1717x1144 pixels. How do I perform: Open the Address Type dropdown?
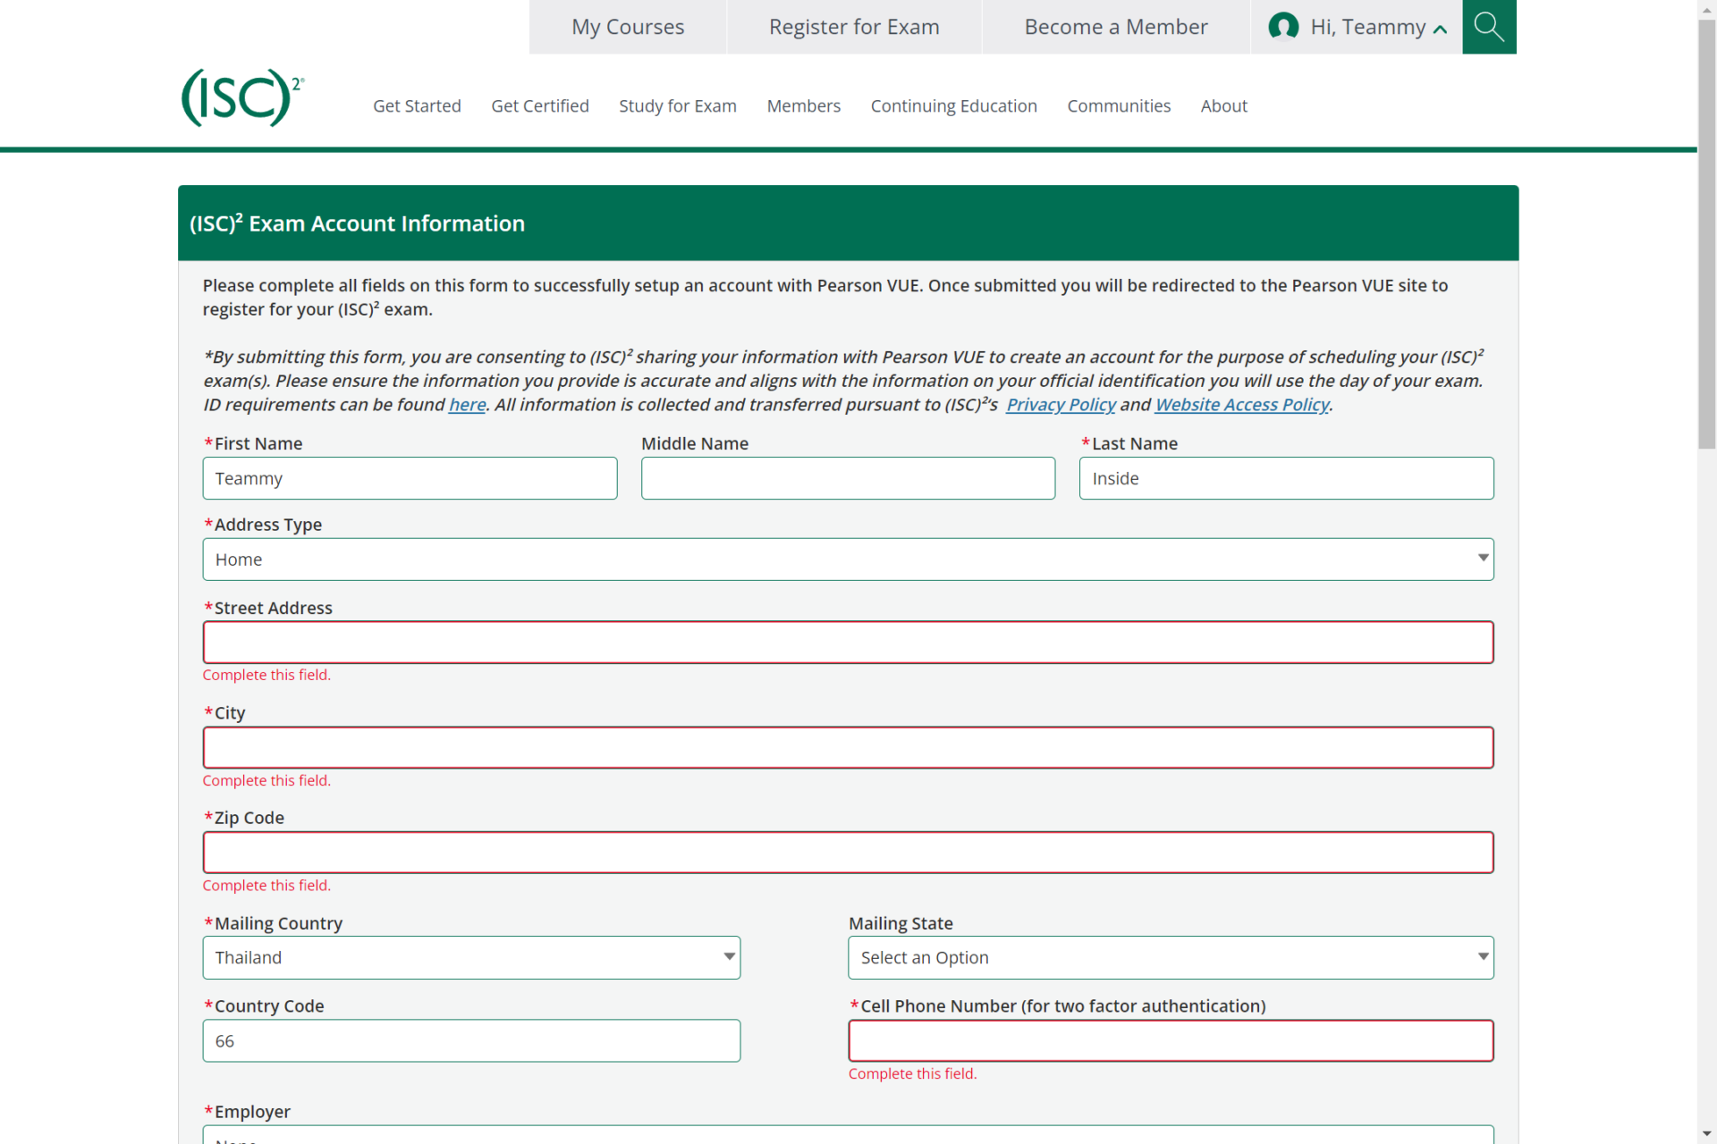[847, 559]
